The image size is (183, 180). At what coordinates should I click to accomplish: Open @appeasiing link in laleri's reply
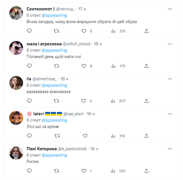click(x=54, y=120)
